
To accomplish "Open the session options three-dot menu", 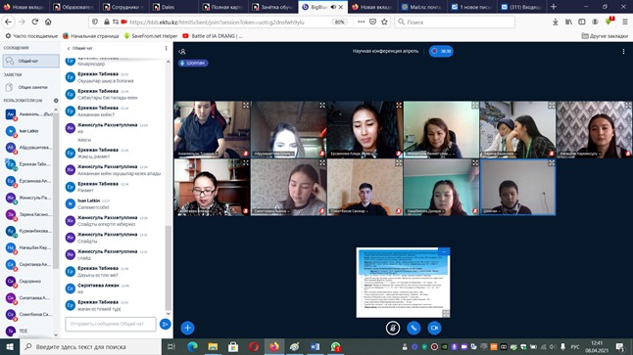I will tap(623, 51).
